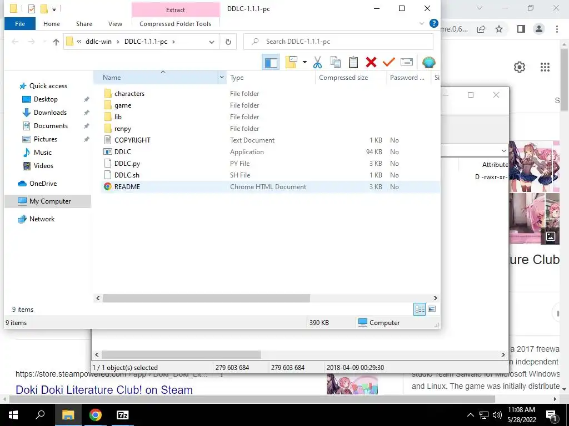Click the blue shell icon
The height and width of the screenshot is (426, 569).
[x=428, y=62]
